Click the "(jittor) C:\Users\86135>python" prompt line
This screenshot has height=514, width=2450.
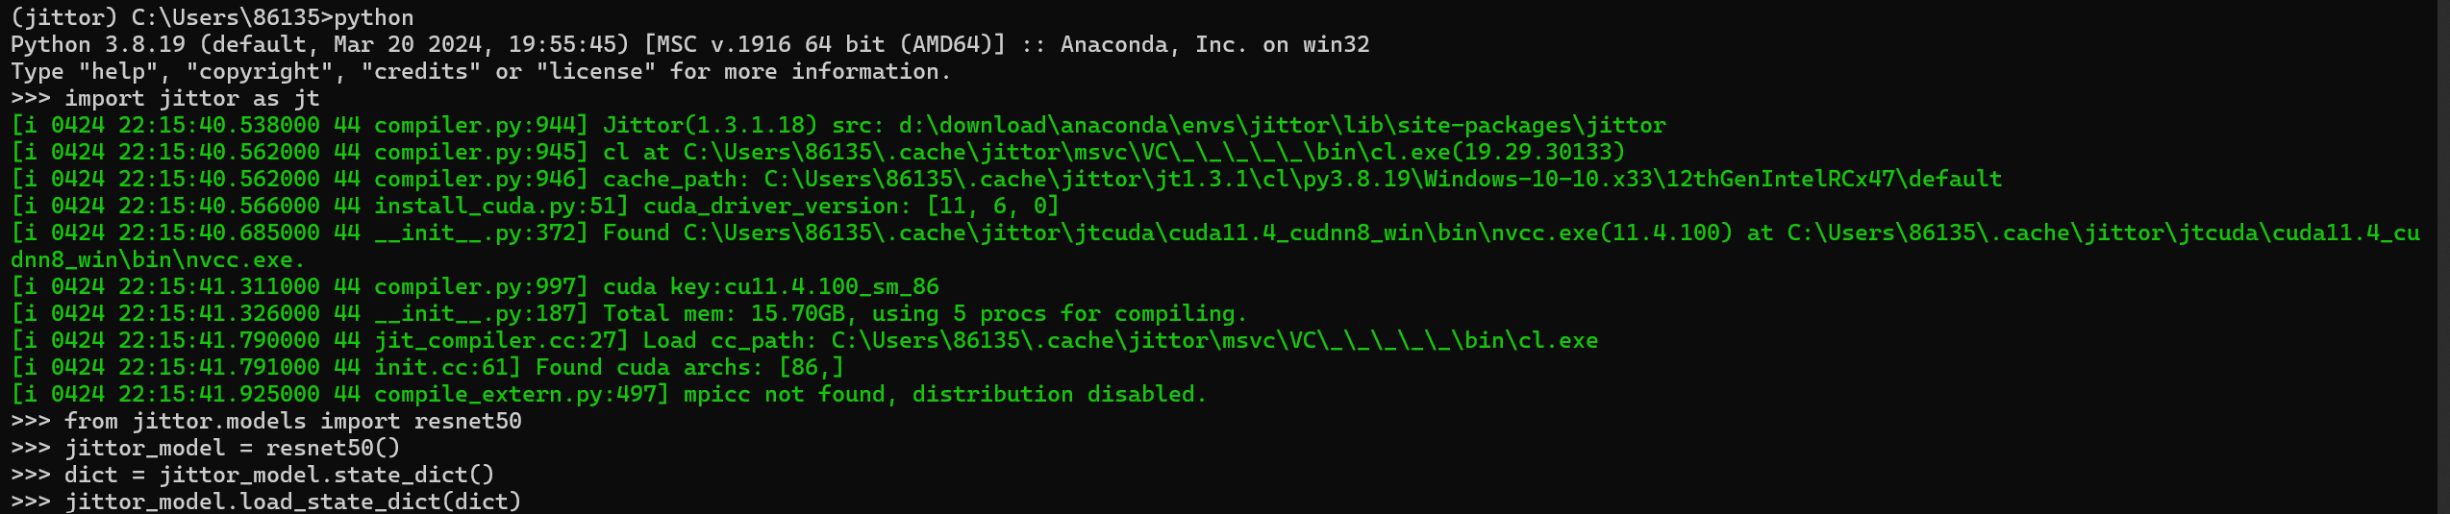[212, 17]
